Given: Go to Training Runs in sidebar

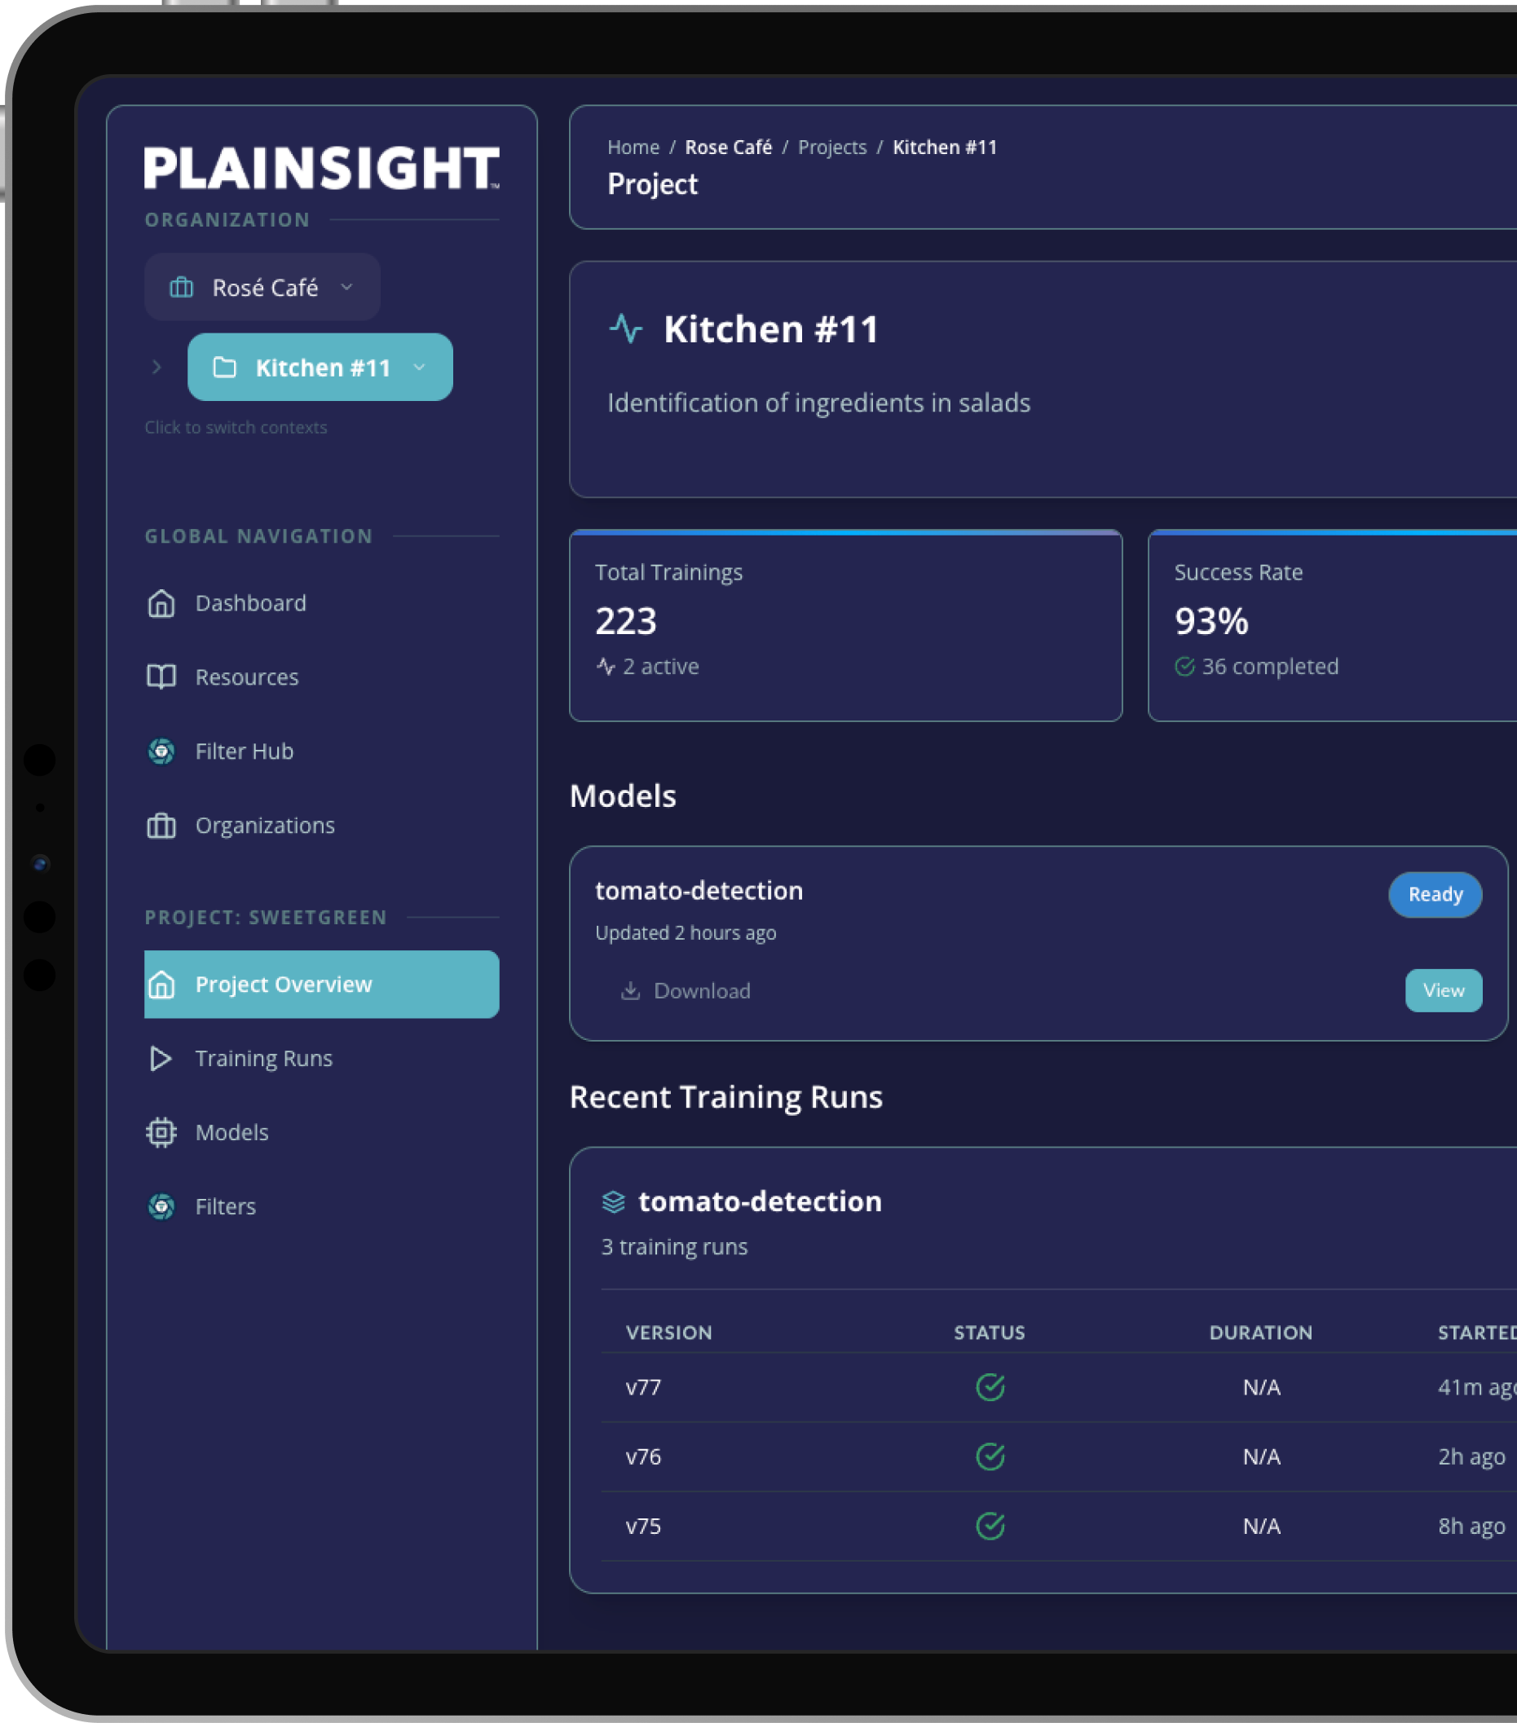Looking at the screenshot, I should (264, 1058).
